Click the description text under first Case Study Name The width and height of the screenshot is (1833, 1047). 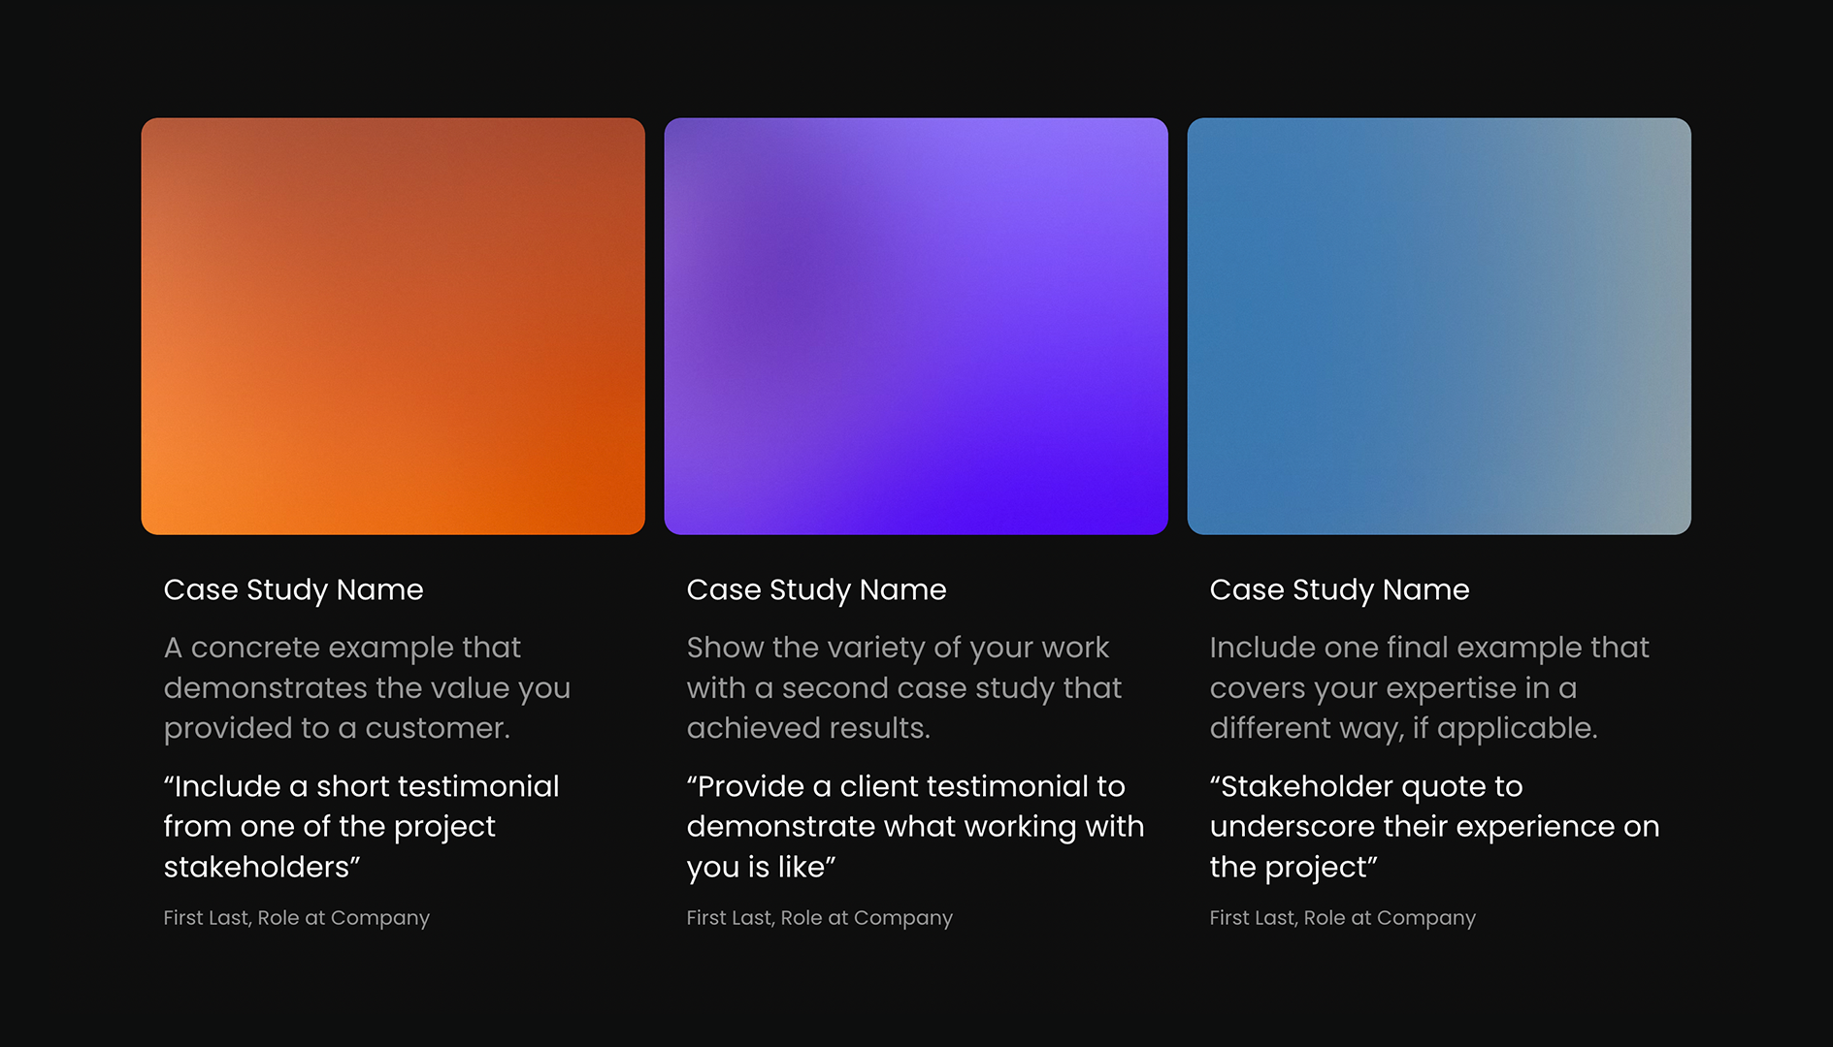pos(367,687)
